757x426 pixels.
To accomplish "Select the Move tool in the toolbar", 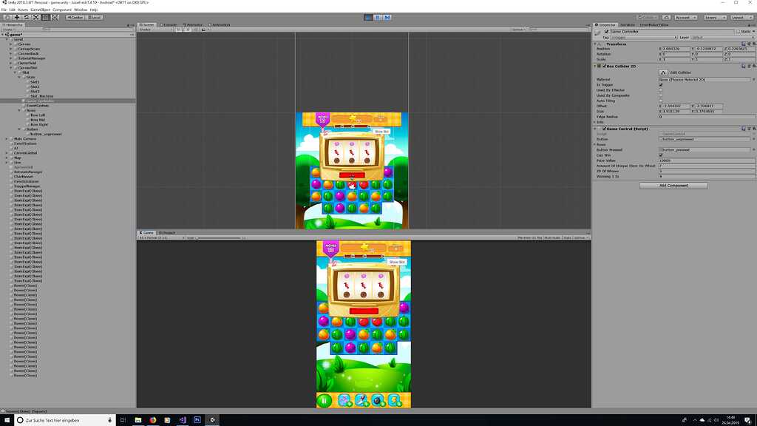I will pos(17,17).
